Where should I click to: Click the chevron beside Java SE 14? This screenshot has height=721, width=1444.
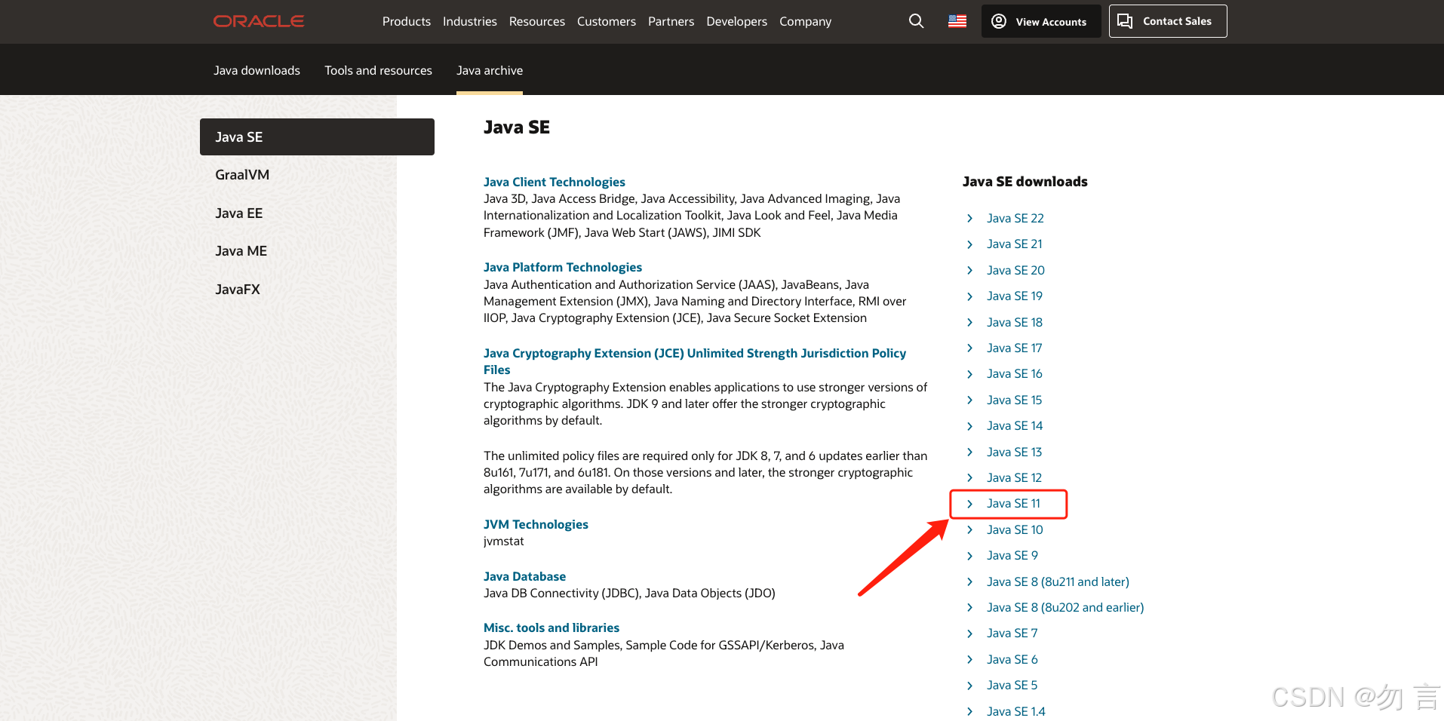pos(970,425)
